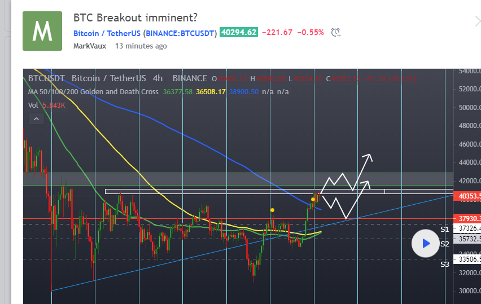Click the 50000.0 price axis tick
Screen dimensions: 481x304
tap(470, 108)
